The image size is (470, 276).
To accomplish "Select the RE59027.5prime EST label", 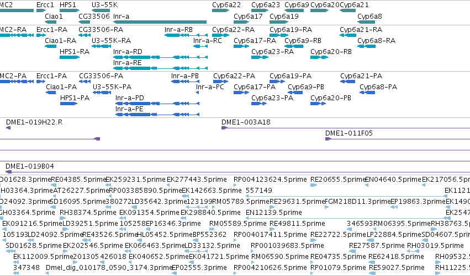I will pyautogui.click(x=397, y=268).
